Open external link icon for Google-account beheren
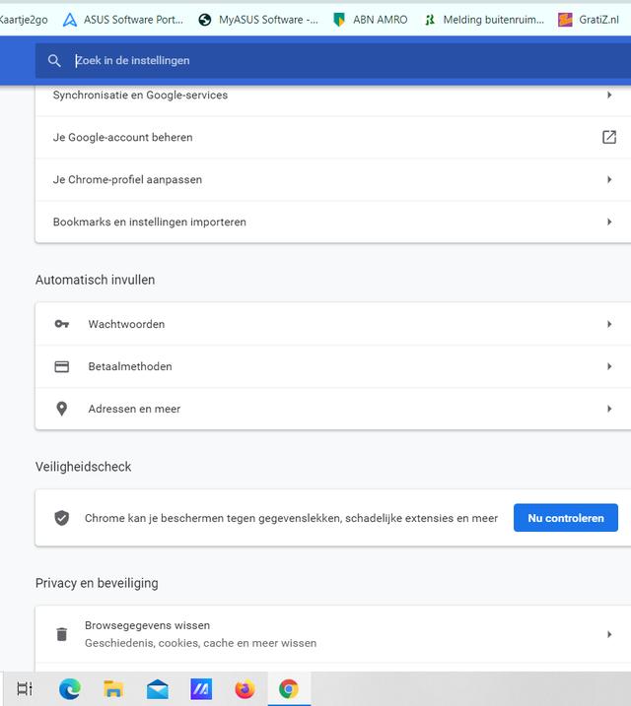The height and width of the screenshot is (706, 631). [x=609, y=137]
